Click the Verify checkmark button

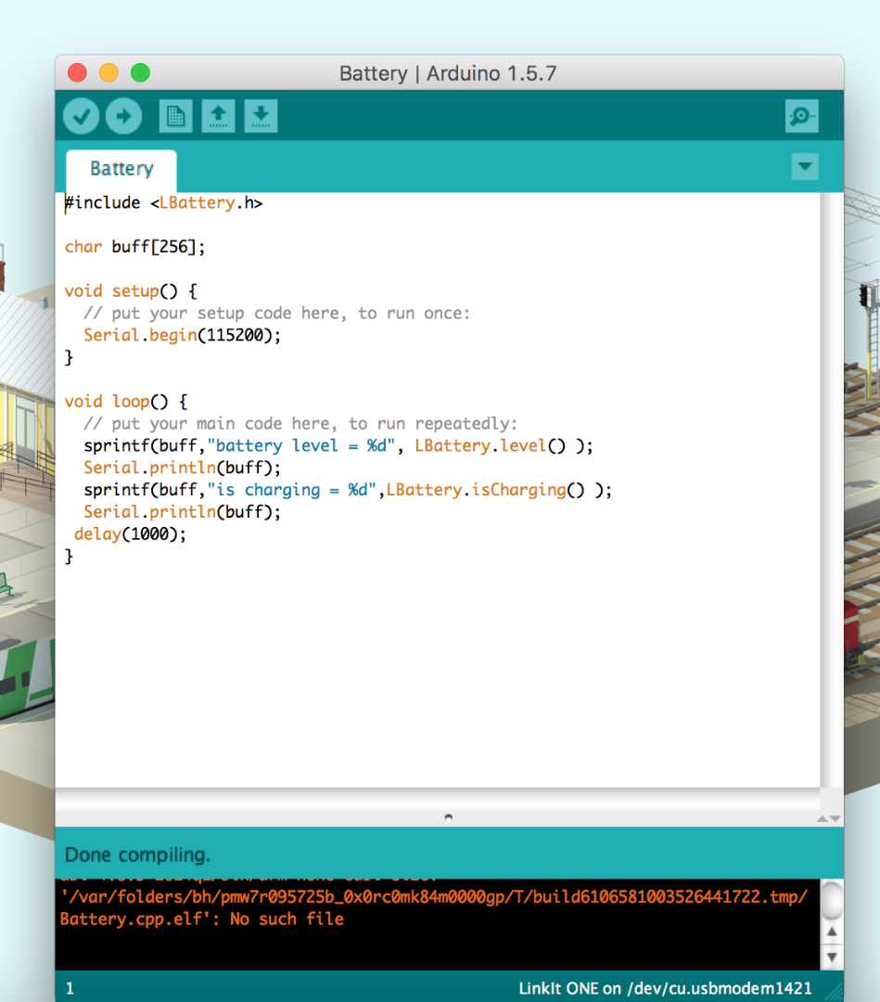pos(81,116)
